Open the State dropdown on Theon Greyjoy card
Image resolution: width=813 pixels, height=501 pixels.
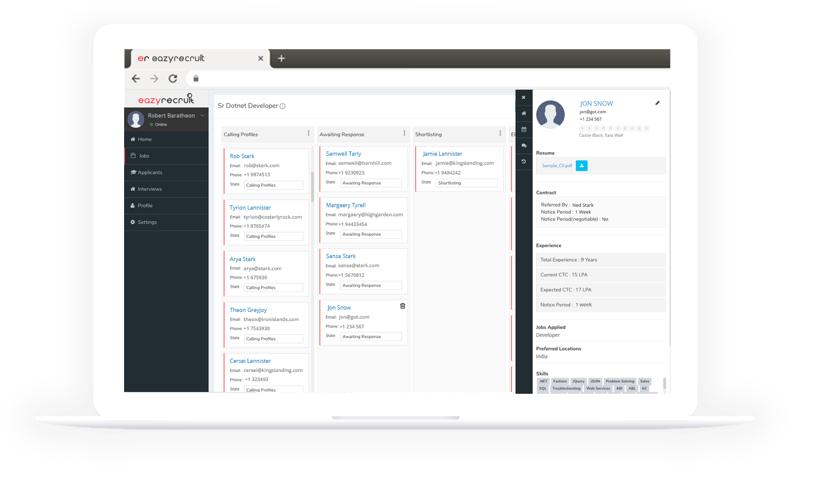click(x=274, y=339)
